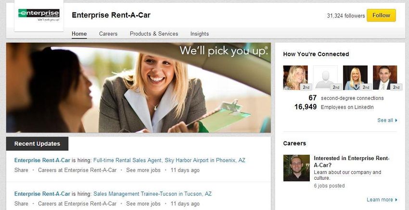
Task: Open the connection photo of woman in blue
Action: (355, 78)
